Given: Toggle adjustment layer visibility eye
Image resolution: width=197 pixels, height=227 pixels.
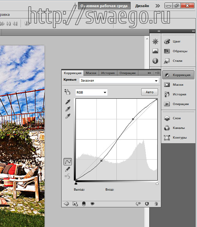Looking at the screenshot, I should (92, 204).
